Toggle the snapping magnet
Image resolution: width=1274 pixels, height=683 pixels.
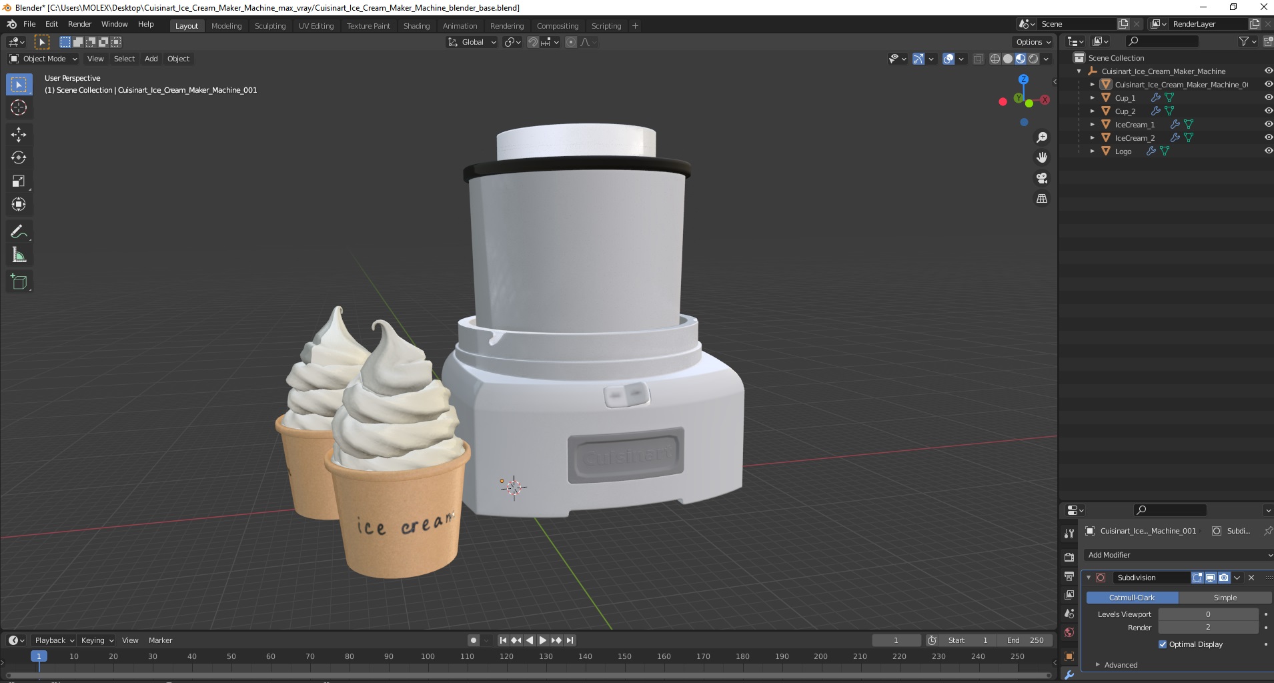[x=532, y=42]
